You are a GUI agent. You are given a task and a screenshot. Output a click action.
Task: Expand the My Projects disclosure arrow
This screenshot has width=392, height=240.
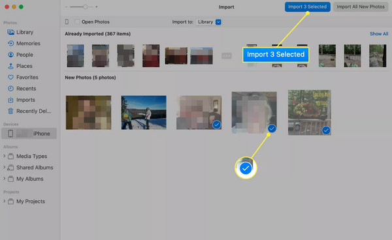pyautogui.click(x=5, y=201)
